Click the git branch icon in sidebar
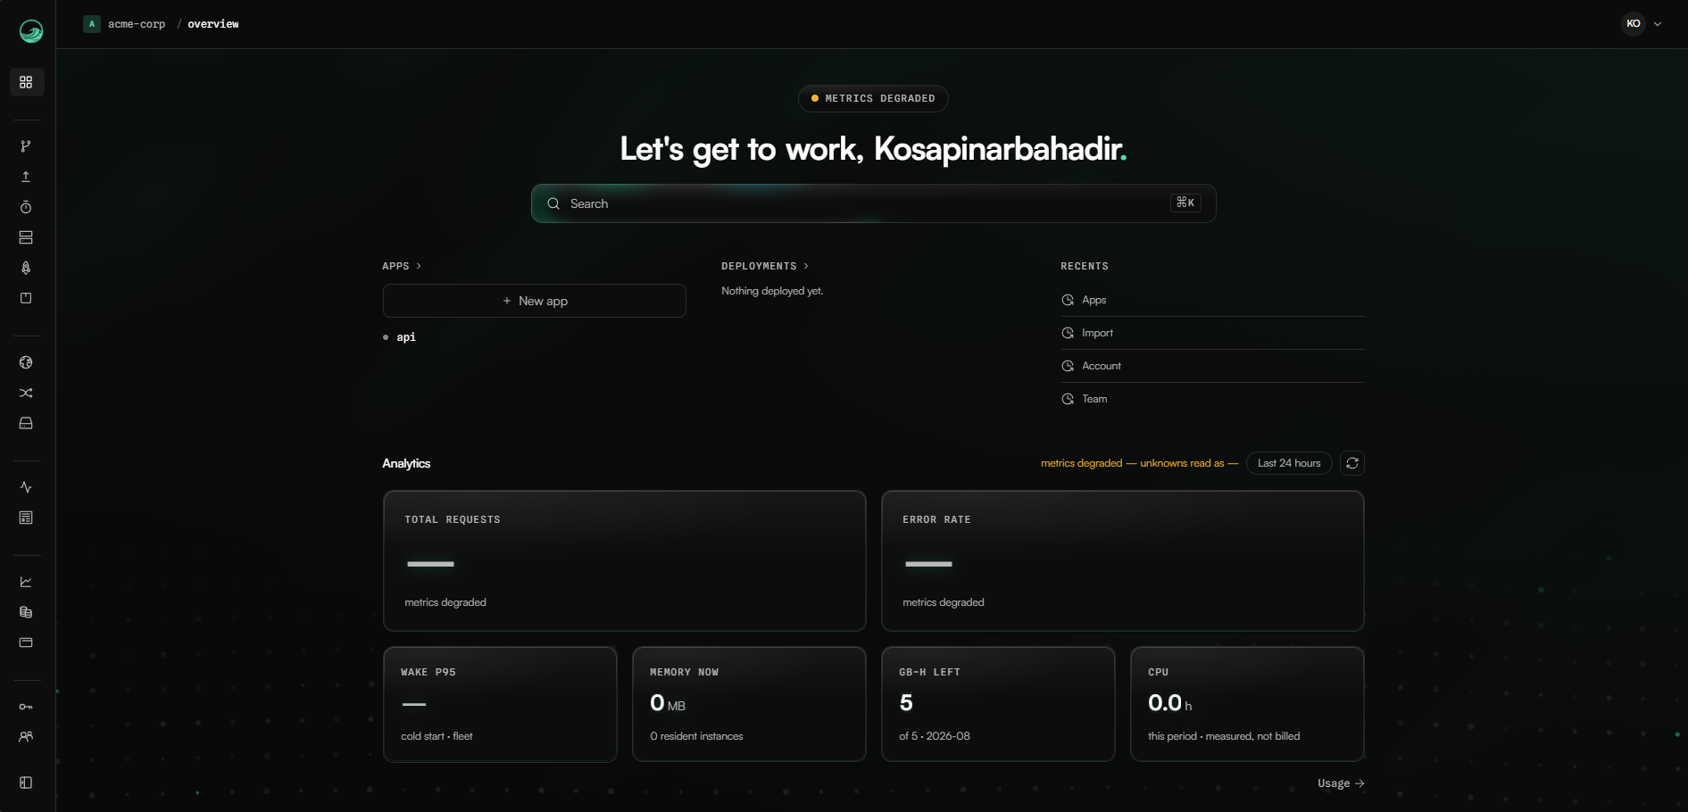 point(26,146)
